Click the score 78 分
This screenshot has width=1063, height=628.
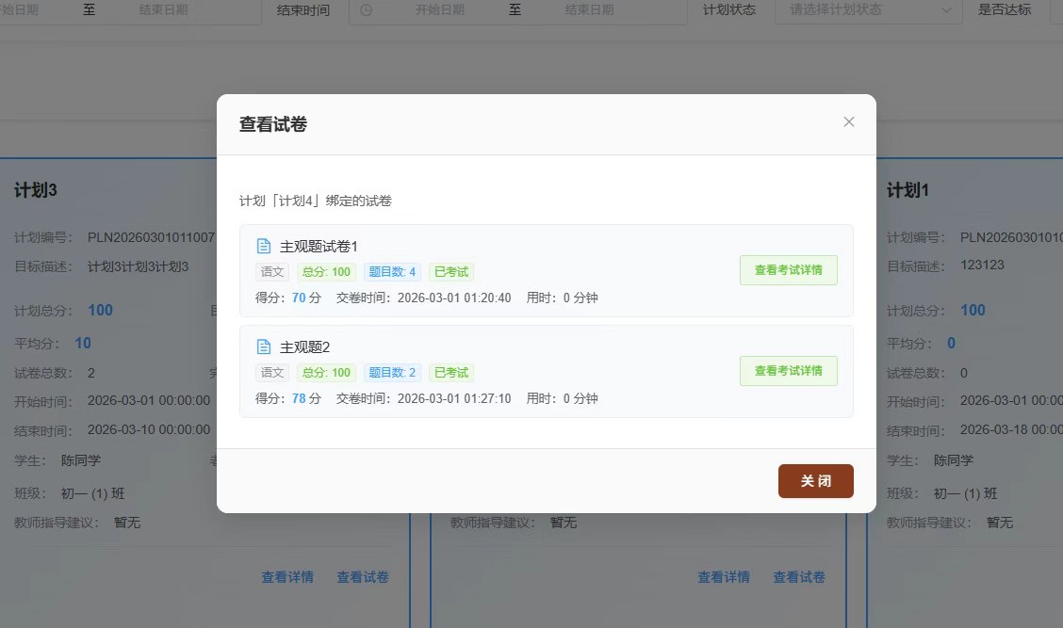coord(306,399)
